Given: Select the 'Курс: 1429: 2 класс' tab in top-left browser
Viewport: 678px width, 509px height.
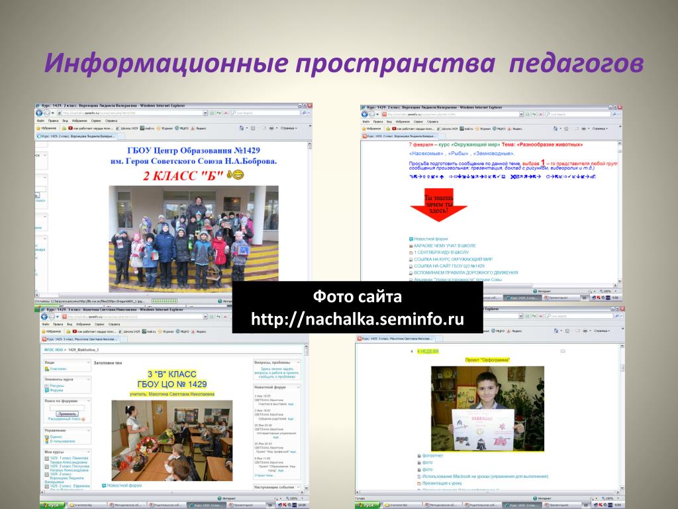Looking at the screenshot, I should click(x=77, y=136).
